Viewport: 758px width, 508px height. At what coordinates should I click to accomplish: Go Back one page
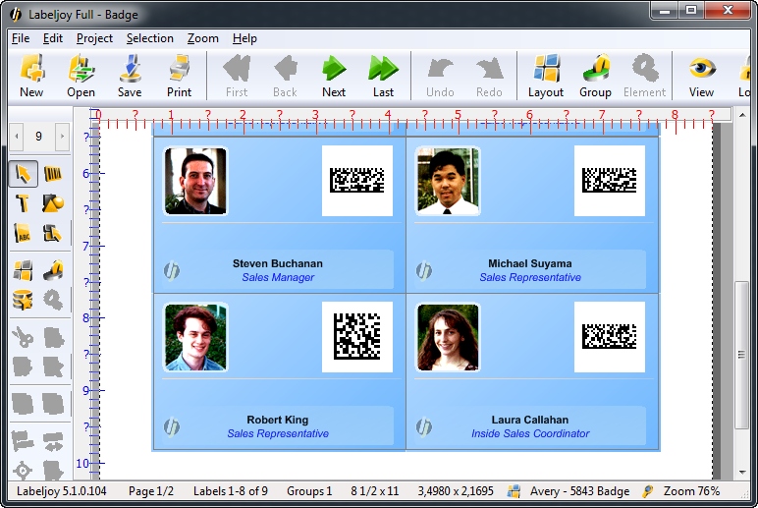click(285, 76)
